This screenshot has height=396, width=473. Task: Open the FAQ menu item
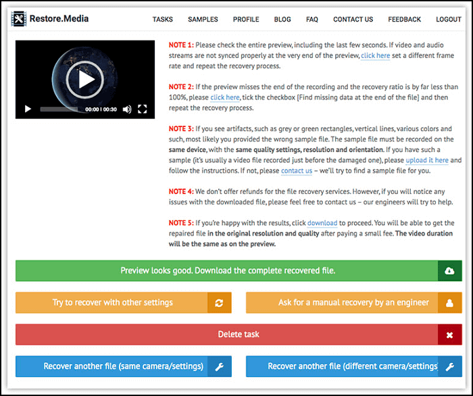312,20
